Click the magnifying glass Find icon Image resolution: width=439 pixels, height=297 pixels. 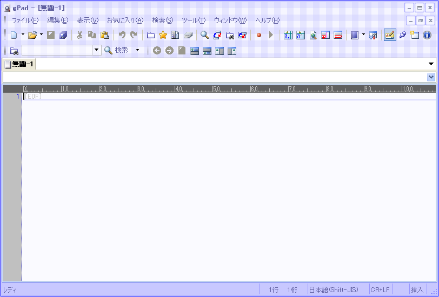204,35
